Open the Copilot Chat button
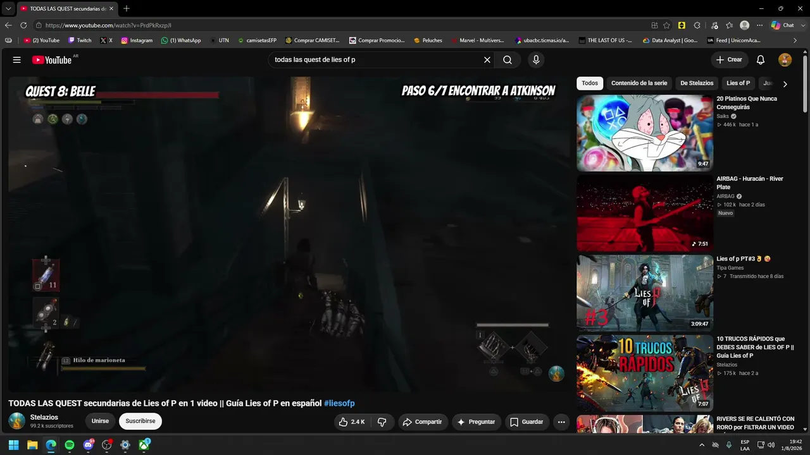The image size is (810, 455). [x=783, y=25]
